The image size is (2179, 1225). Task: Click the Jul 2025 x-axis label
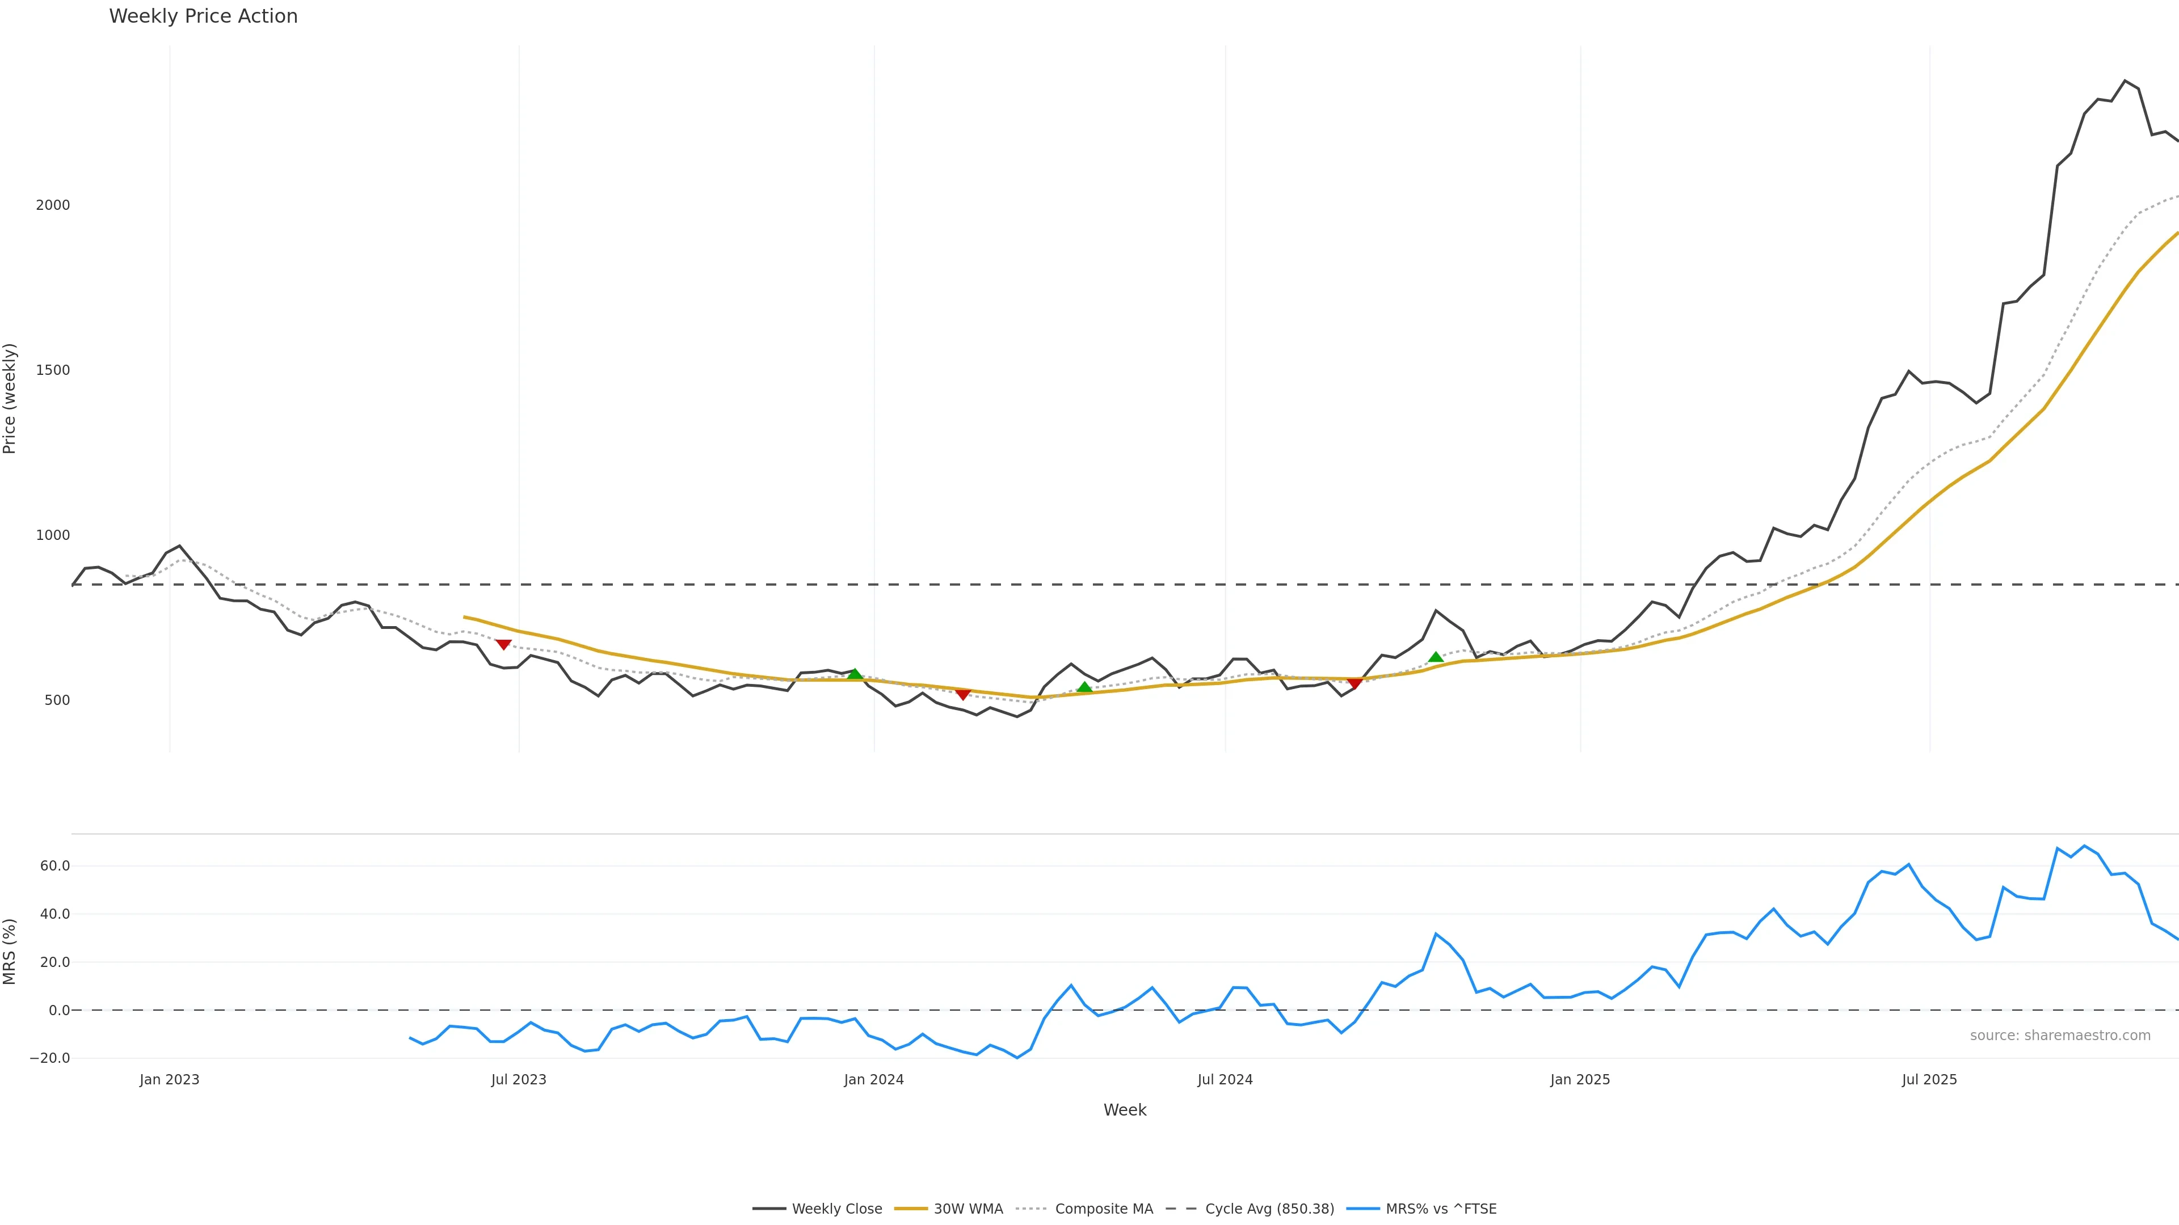[1929, 1080]
